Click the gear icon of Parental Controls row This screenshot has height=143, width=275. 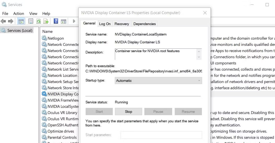click(x=44, y=138)
